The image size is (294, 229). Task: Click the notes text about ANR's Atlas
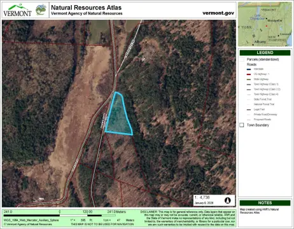click(259, 211)
